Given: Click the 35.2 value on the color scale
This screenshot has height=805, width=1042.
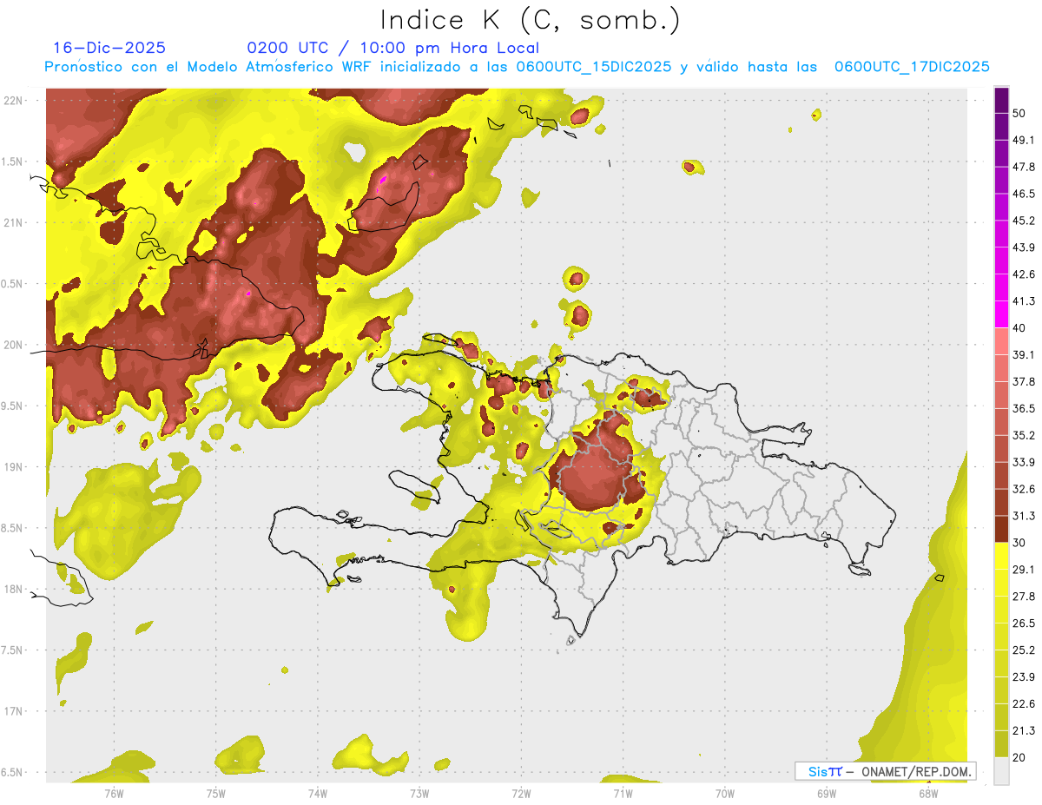Looking at the screenshot, I should tap(1024, 435).
